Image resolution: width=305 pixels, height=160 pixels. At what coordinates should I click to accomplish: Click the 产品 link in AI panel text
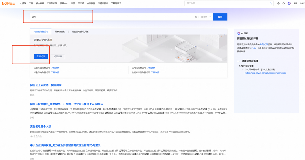point(253,48)
